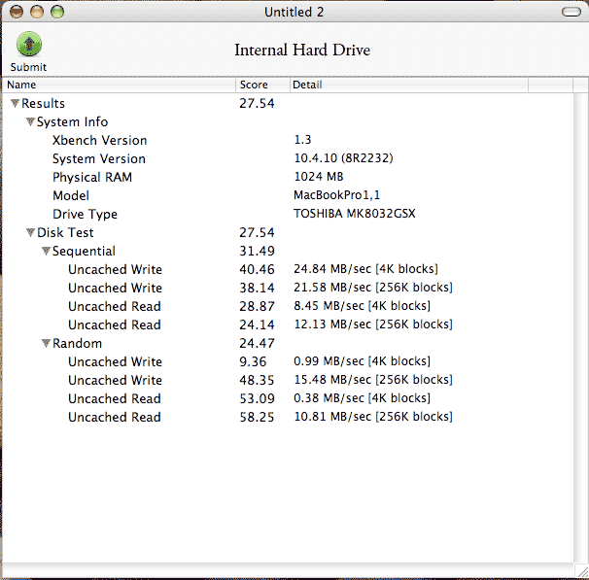This screenshot has height=580, width=589.
Task: Click the 0.38 MB/sec [4K blocks] detail
Action: tap(362, 398)
